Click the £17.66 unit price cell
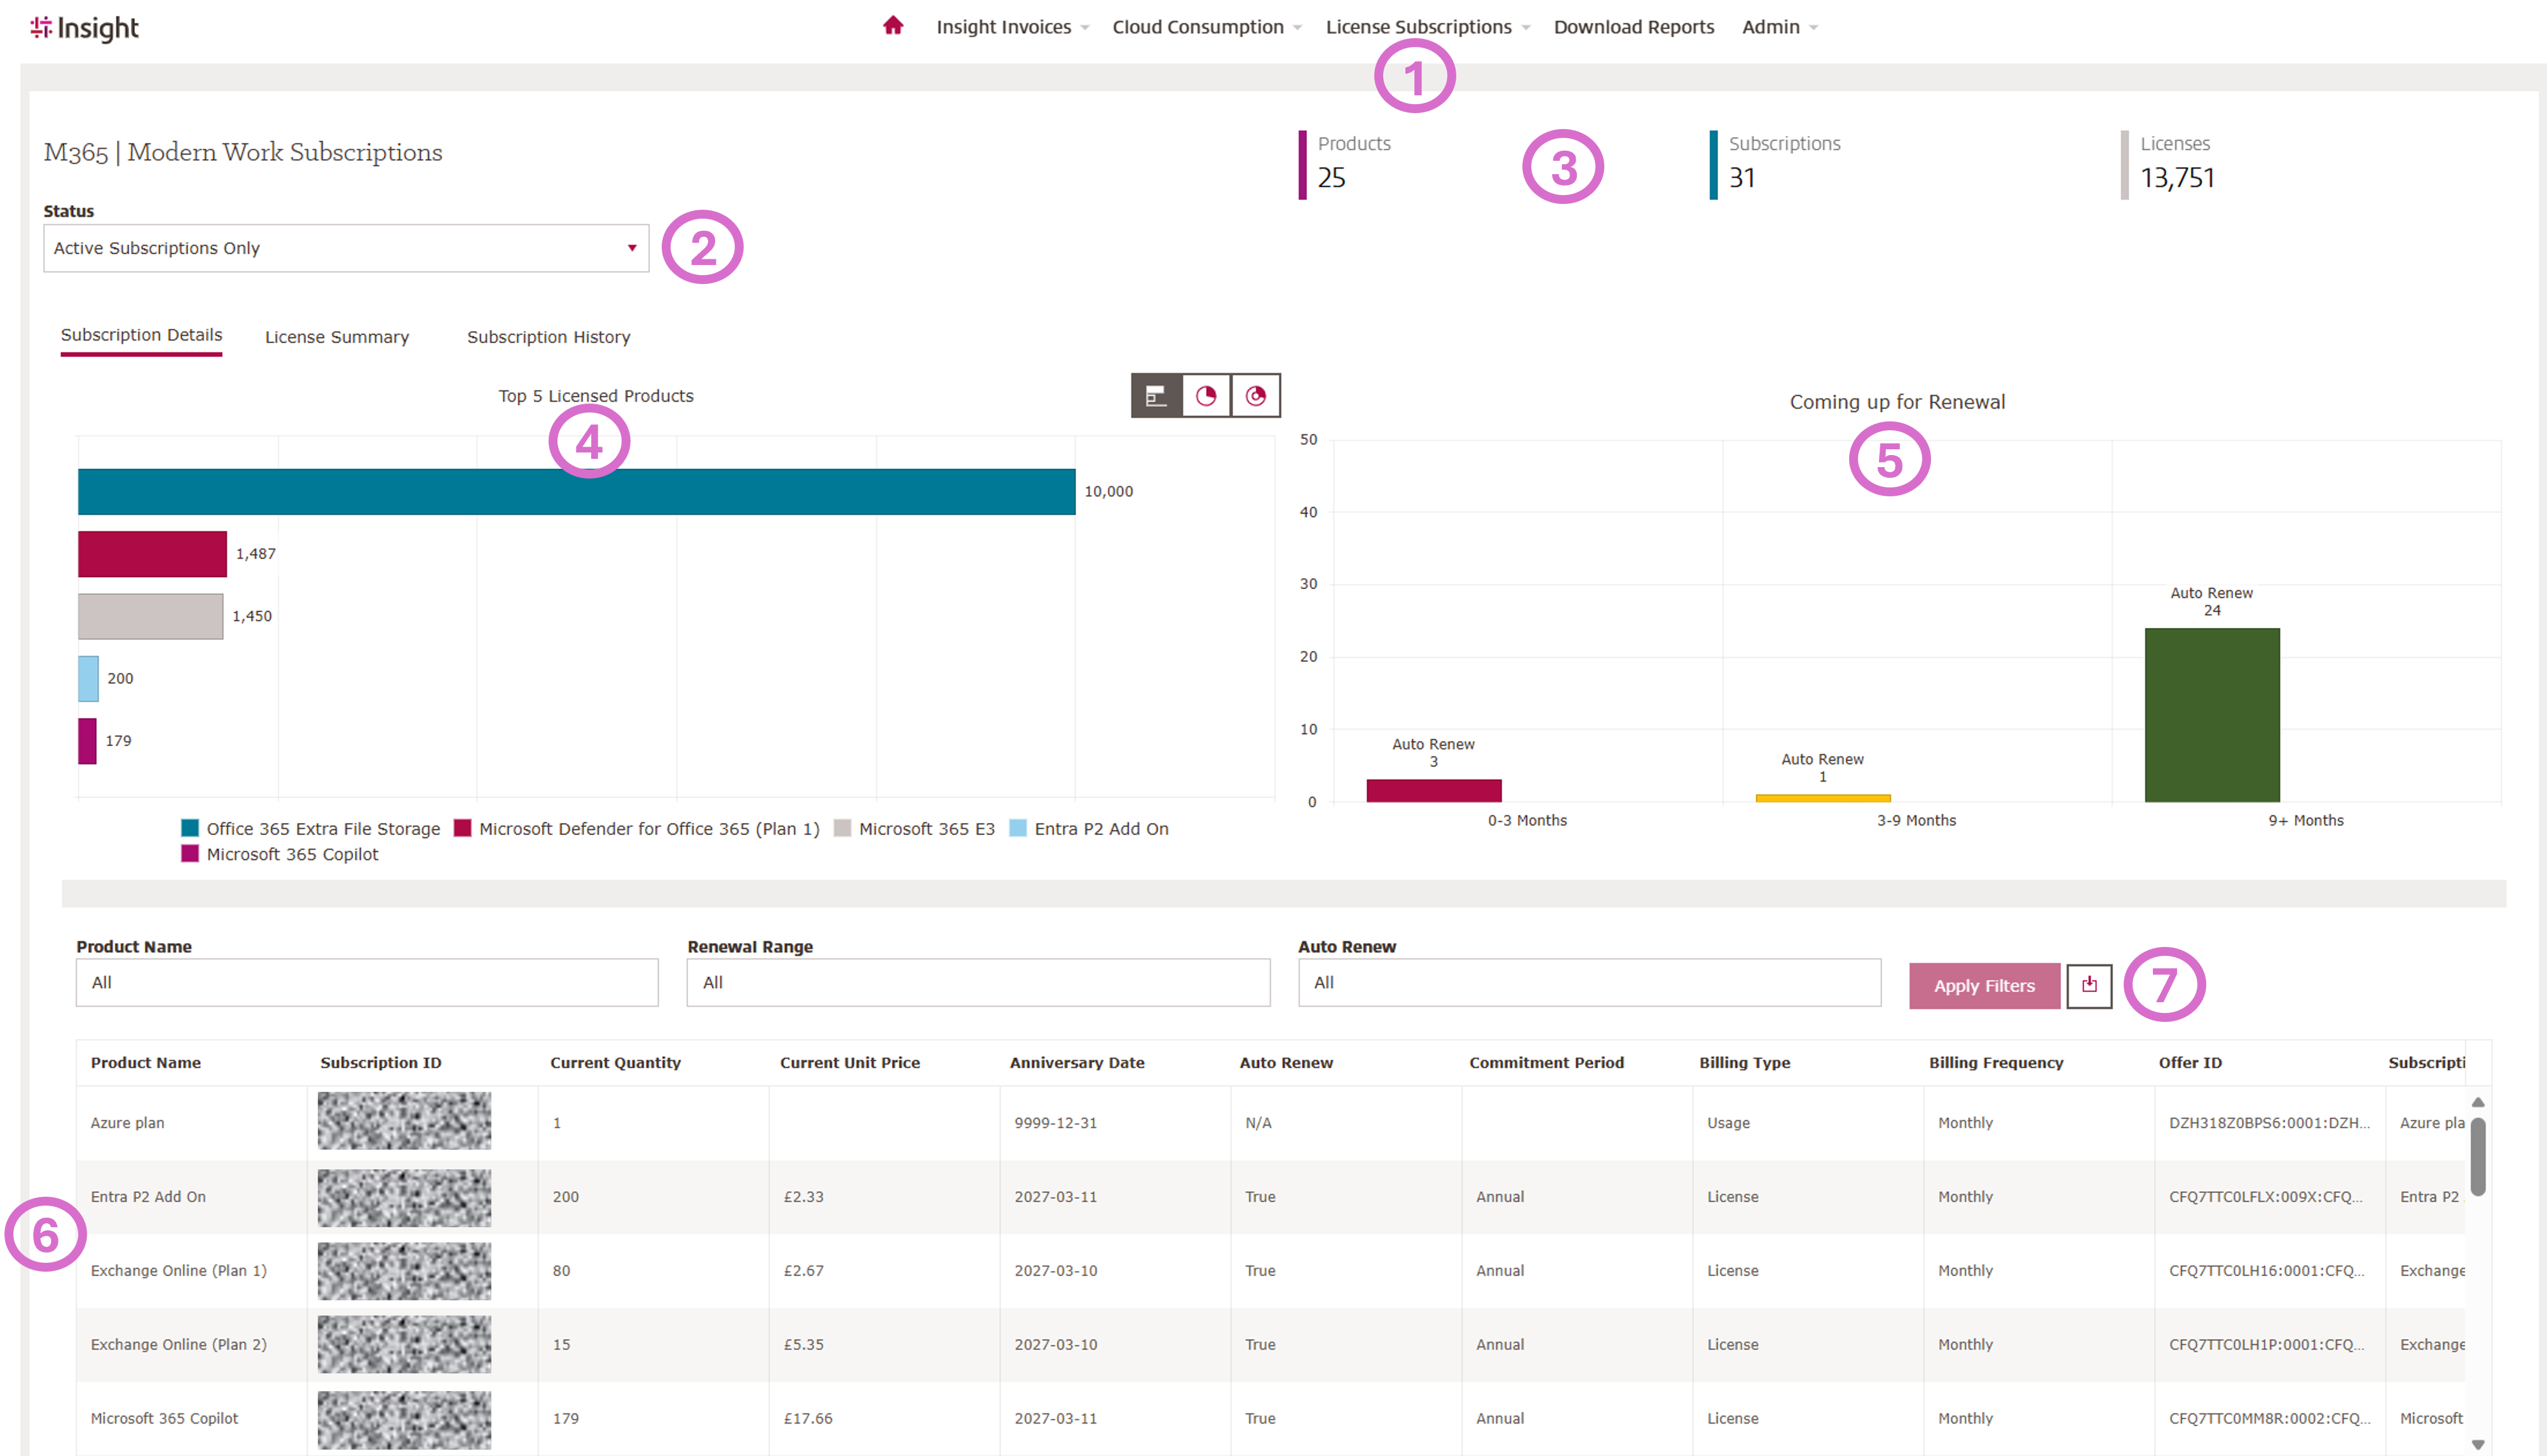The width and height of the screenshot is (2547, 1456). point(884,1419)
